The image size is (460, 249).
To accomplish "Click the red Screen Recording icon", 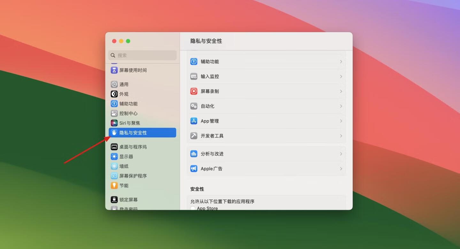I will click(194, 91).
